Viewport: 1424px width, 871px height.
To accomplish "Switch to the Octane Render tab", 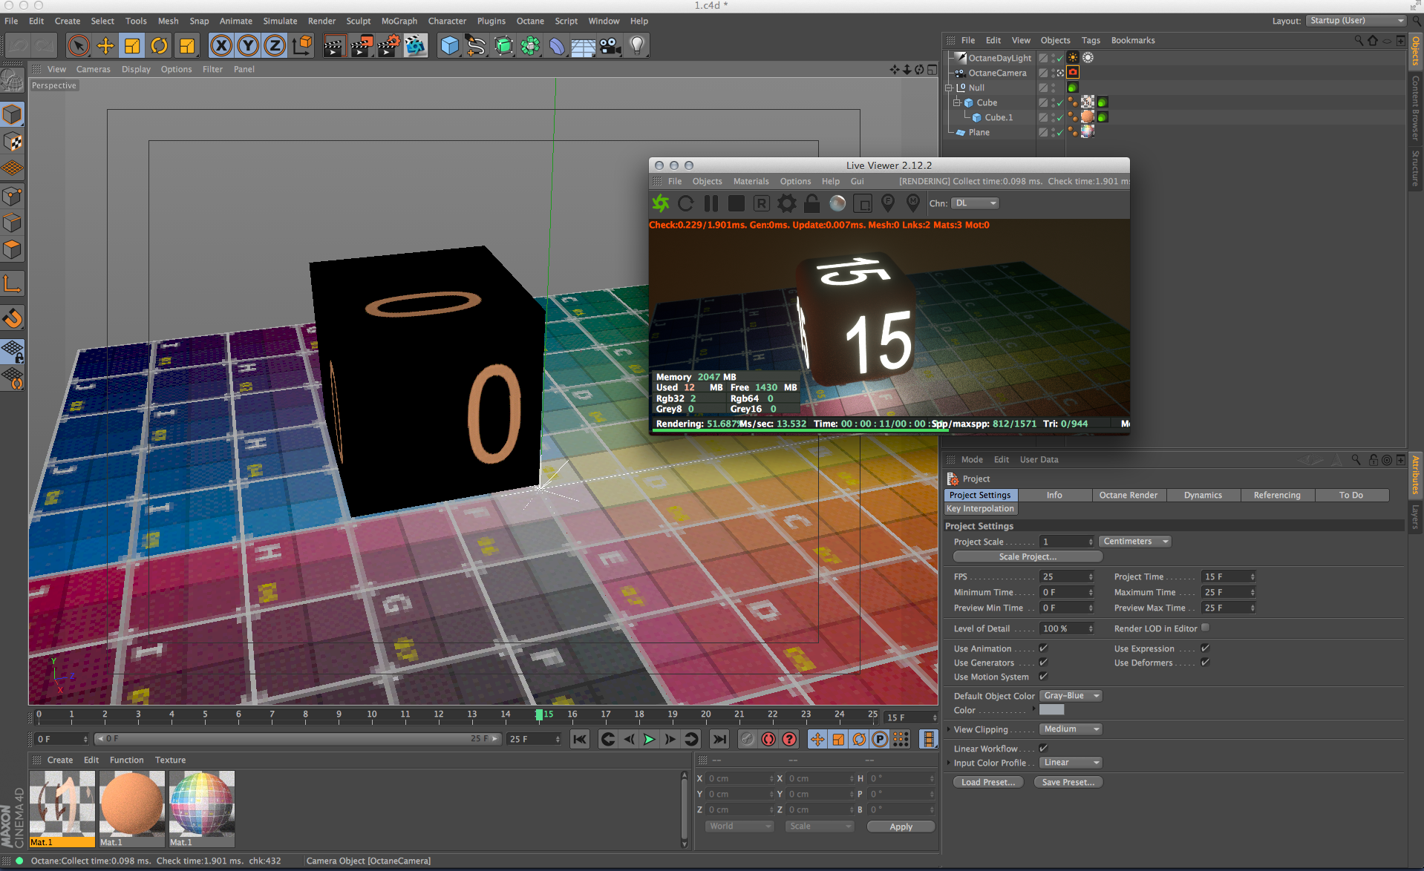I will [x=1128, y=495].
